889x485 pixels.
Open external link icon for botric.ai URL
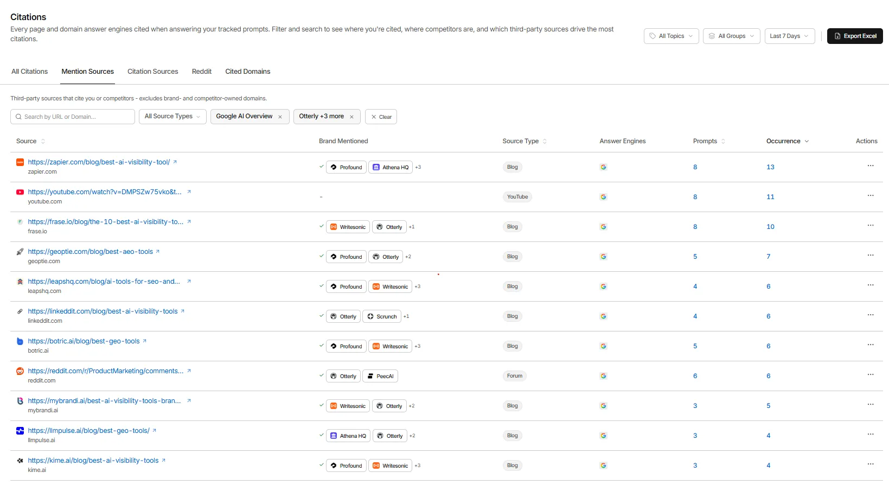click(145, 341)
